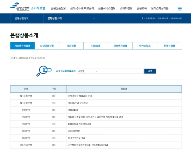This screenshot has width=191, height=149.
Task: Click 은행상품소개 in the breadcrumb
Action: pos(163,18)
